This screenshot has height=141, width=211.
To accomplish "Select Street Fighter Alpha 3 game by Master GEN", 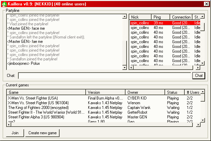I will click(103, 117).
